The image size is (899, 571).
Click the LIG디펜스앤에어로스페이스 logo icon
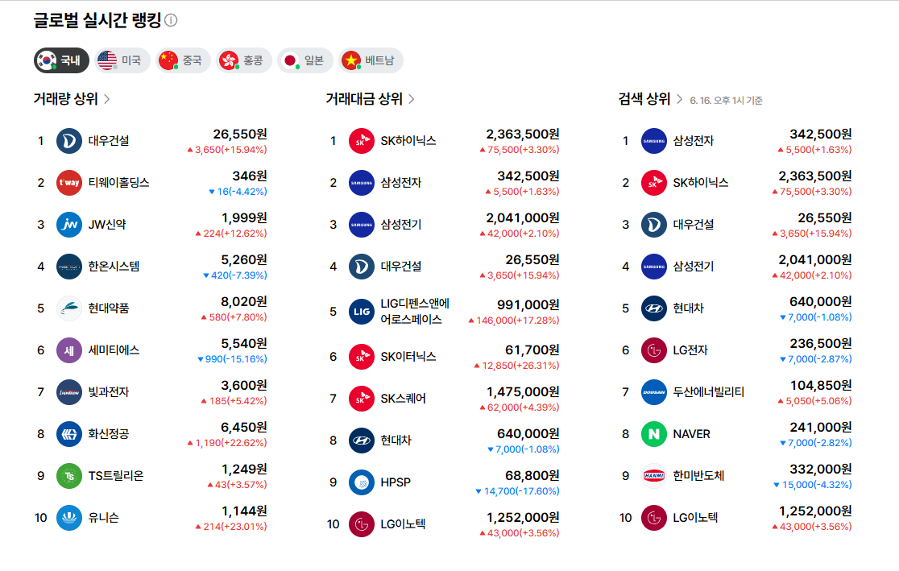click(x=362, y=312)
